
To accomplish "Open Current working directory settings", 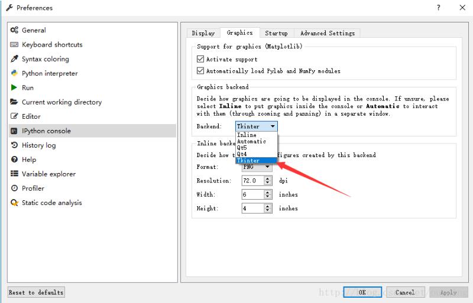I will [x=92, y=102].
